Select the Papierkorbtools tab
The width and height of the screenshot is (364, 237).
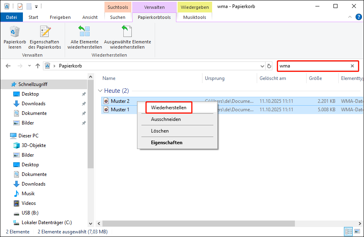(154, 17)
